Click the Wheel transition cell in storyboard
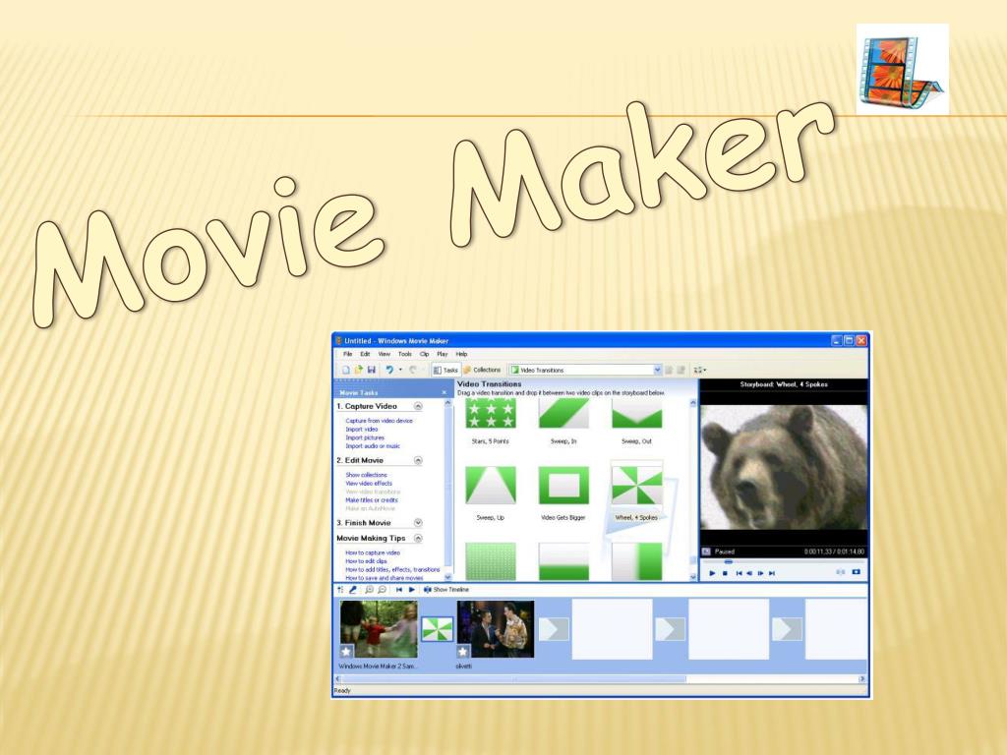This screenshot has height=755, width=1007. 437,629
